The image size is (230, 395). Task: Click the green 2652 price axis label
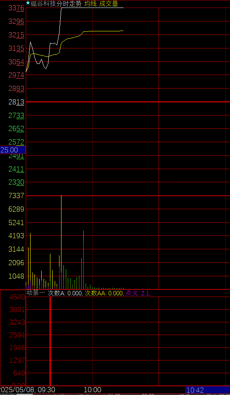(16, 129)
